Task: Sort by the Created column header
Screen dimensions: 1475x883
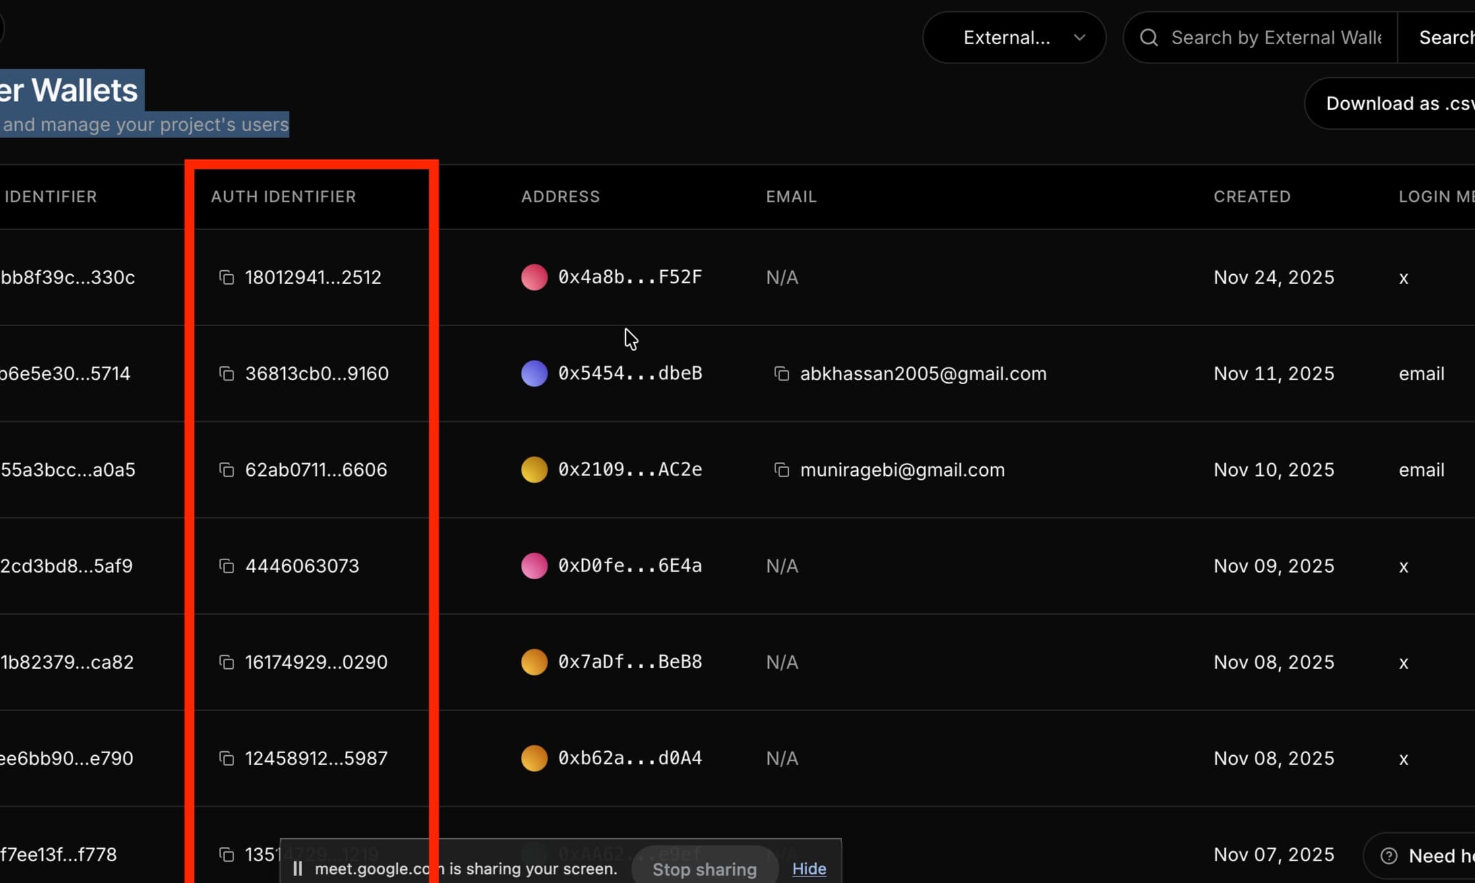Action: pyautogui.click(x=1251, y=196)
